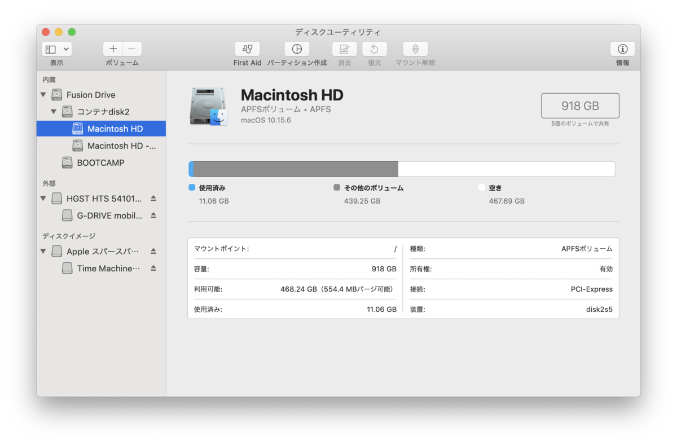Open the 情報 info button
Viewport: 677px width, 445px height.
pyautogui.click(x=623, y=49)
